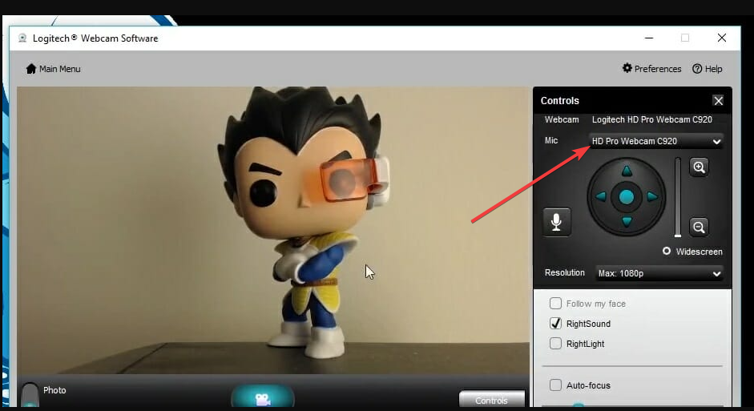Enable the RightLight checkbox
The width and height of the screenshot is (754, 411).
coord(555,343)
